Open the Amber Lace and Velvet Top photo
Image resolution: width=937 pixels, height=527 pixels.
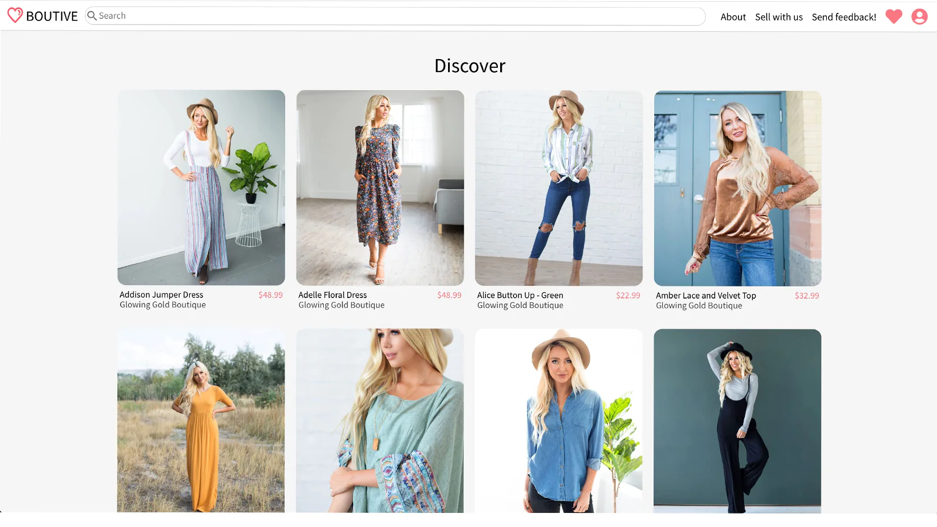pyautogui.click(x=738, y=188)
